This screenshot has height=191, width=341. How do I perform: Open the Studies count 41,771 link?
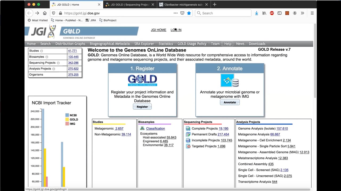point(72,51)
